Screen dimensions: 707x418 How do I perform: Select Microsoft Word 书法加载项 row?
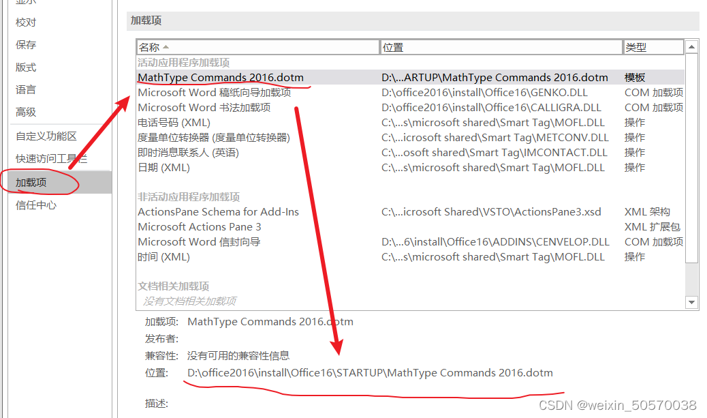coord(410,108)
